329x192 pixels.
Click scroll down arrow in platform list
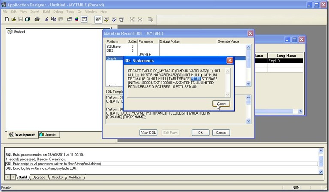[248, 84]
